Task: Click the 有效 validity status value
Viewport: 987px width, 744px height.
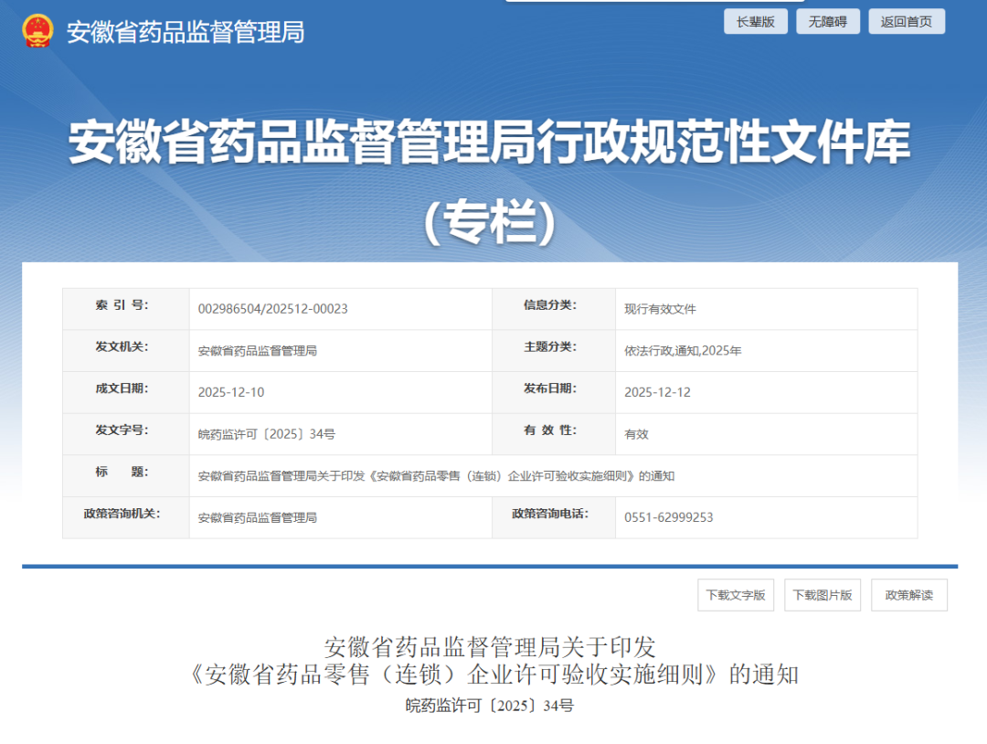Action: 636,434
